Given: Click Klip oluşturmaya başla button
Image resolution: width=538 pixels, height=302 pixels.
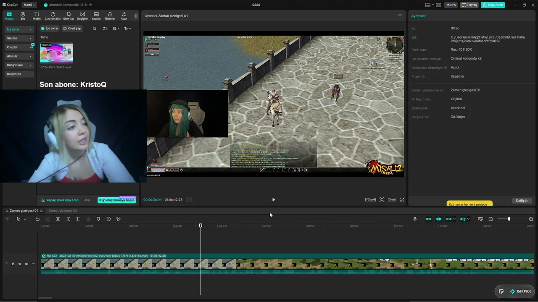Looking at the screenshot, I should point(117,200).
